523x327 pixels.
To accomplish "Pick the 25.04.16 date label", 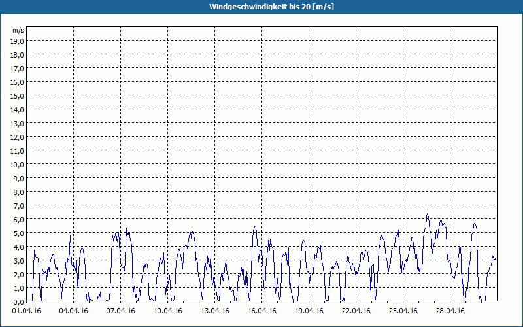I will (403, 311).
